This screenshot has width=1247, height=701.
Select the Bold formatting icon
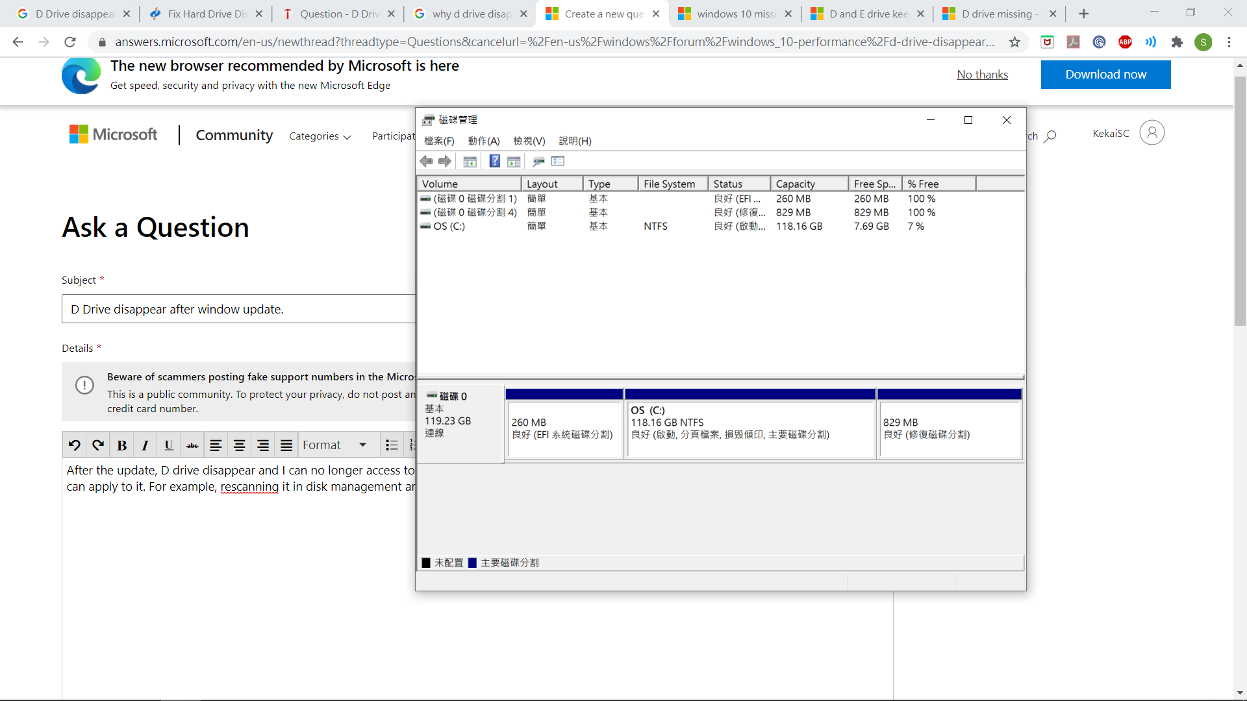pyautogui.click(x=121, y=445)
